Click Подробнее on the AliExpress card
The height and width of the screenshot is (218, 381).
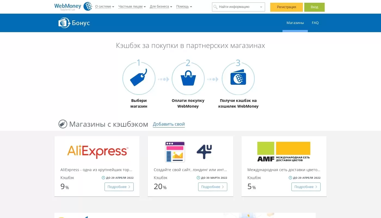[119, 187]
